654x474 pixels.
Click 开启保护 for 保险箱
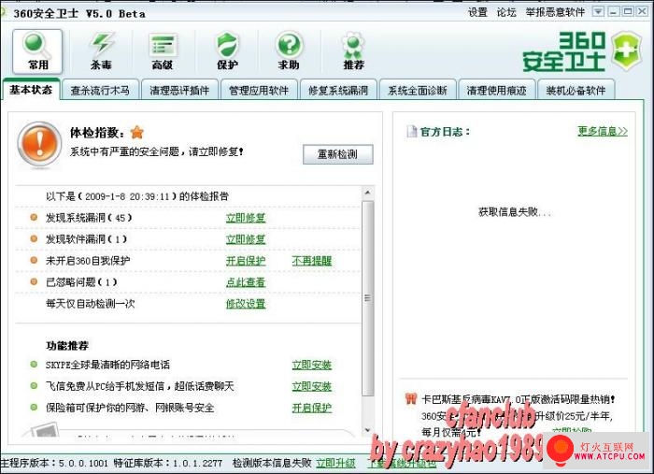pos(311,408)
